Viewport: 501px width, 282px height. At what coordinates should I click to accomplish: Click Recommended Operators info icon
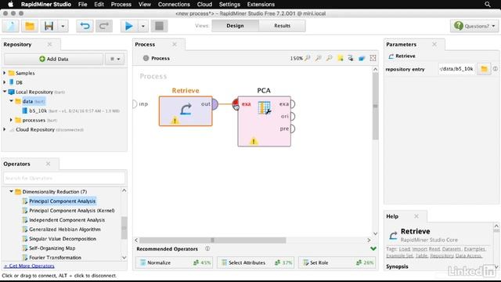tap(207, 248)
